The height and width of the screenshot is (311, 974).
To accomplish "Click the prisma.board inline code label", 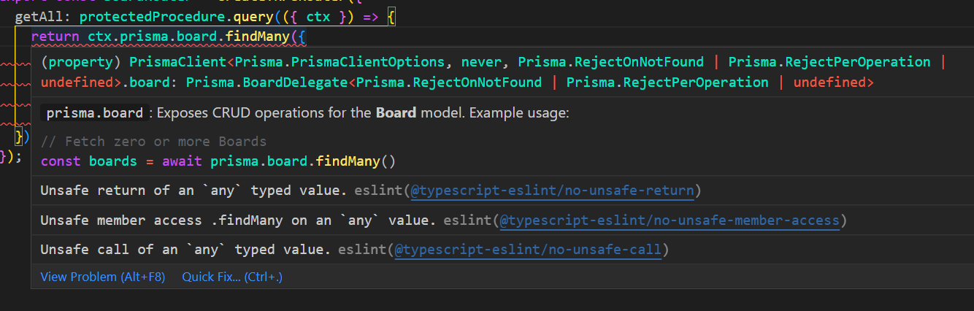I will (94, 114).
